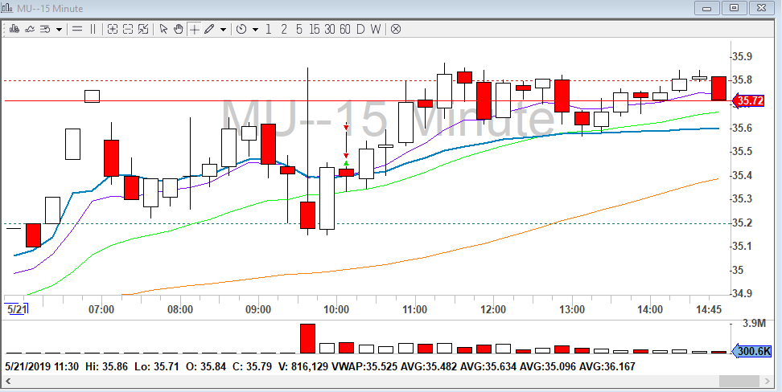
Task: Click the fit chart to window icon
Action: [x=143, y=30]
